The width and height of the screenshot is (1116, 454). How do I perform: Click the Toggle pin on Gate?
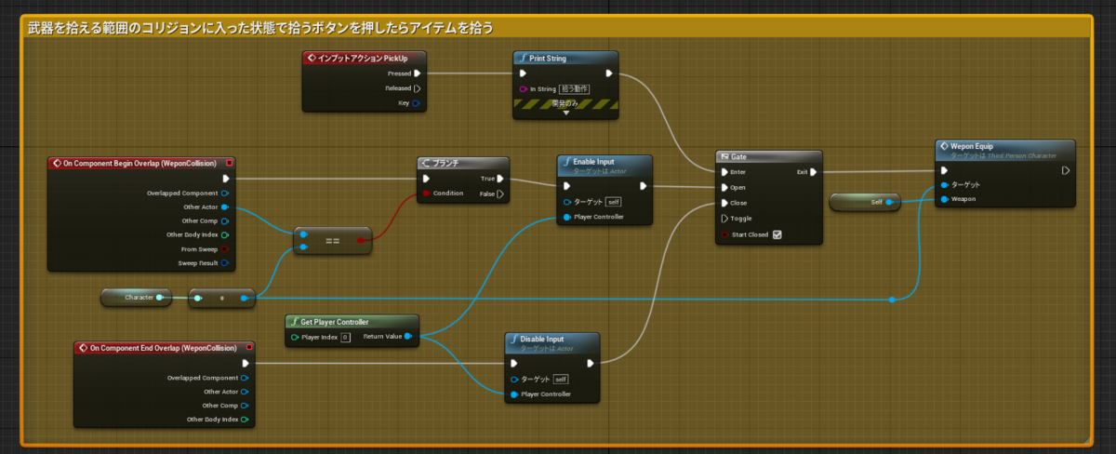coord(724,219)
